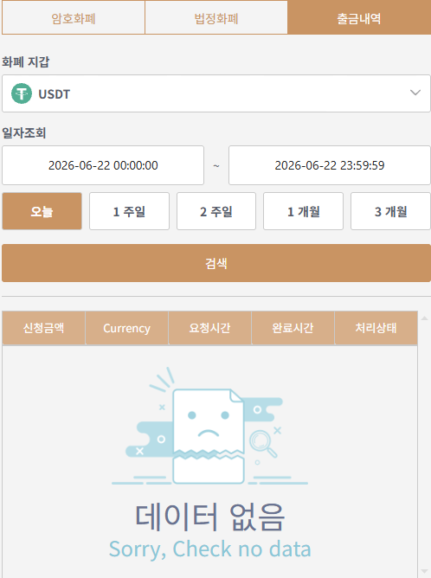
Task: Select the 1 주일 date range
Action: 129,211
